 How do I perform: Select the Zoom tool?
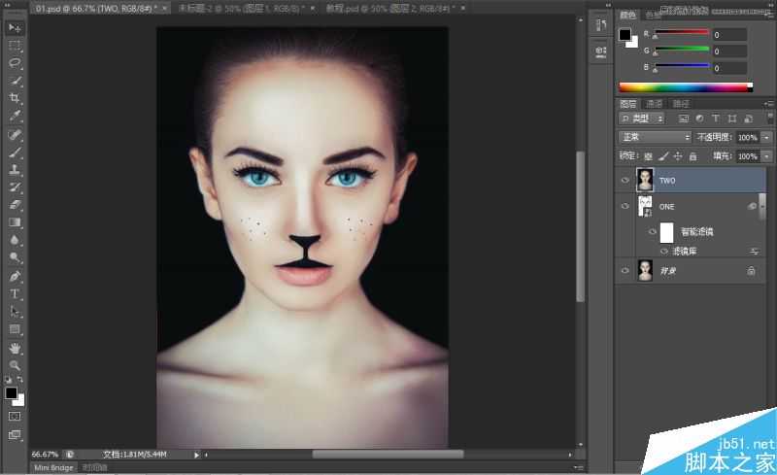(x=15, y=364)
